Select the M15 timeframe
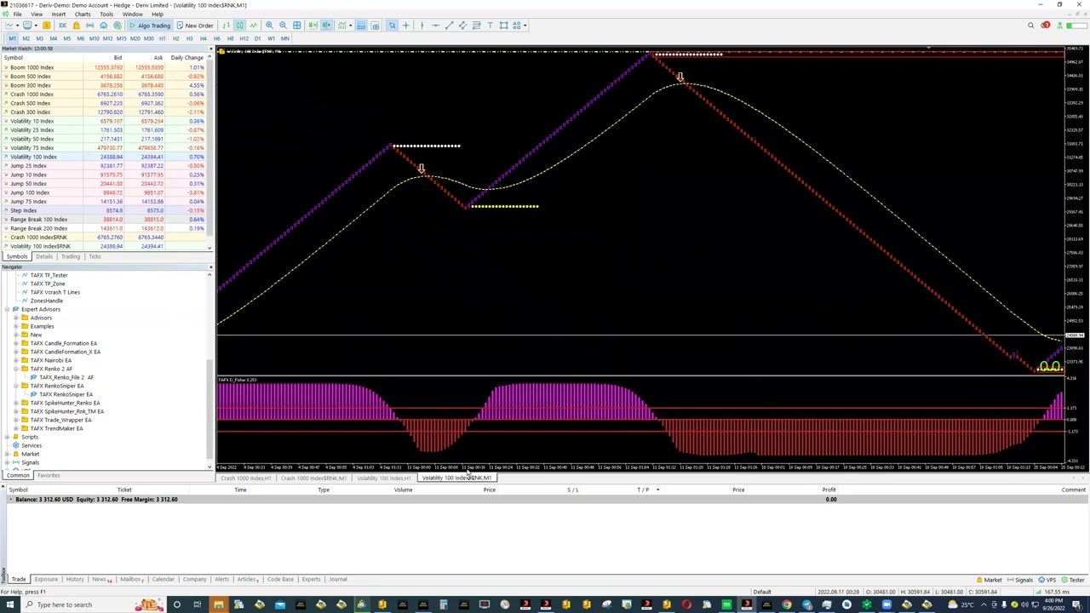This screenshot has height=613, width=1090. [121, 38]
